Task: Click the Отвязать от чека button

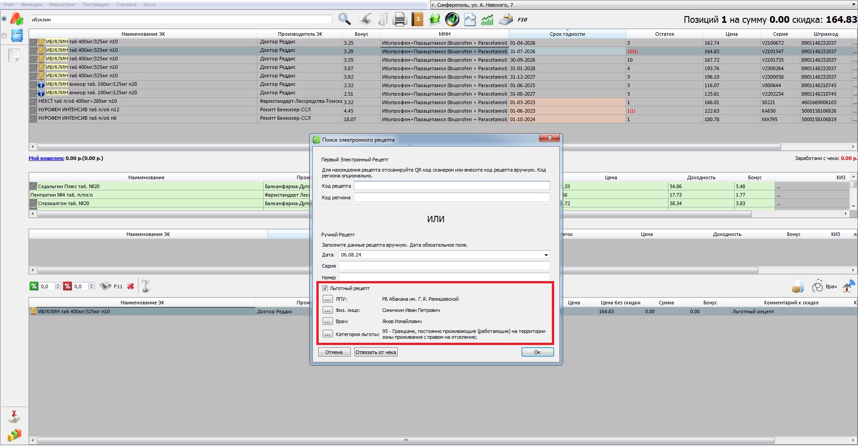Action: [375, 352]
